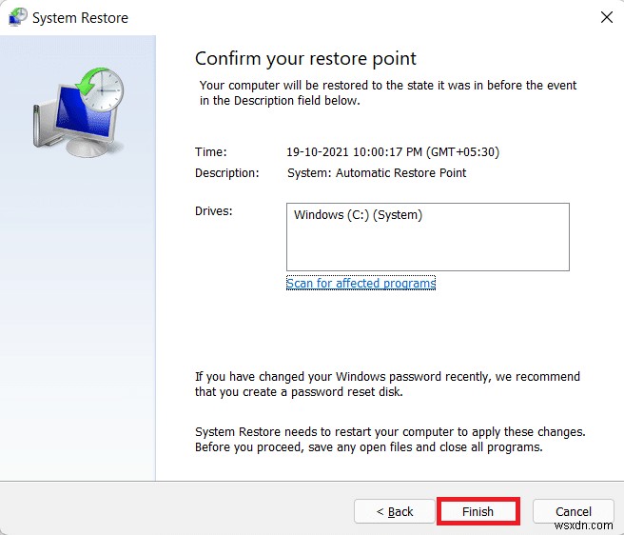Close the System Restore window

[607, 17]
